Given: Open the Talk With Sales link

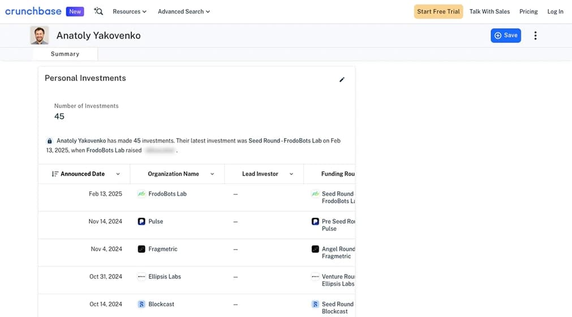Looking at the screenshot, I should click(x=489, y=11).
